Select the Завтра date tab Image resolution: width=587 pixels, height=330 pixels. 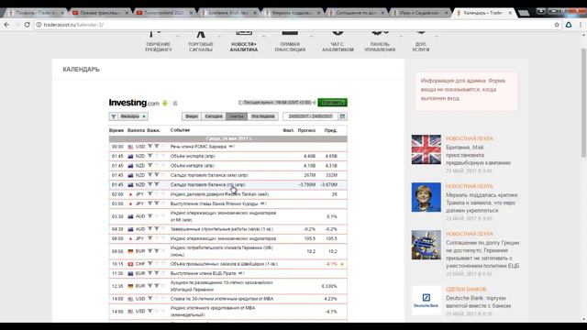(x=237, y=116)
